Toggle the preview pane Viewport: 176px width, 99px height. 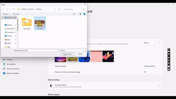[x=80, y=14]
